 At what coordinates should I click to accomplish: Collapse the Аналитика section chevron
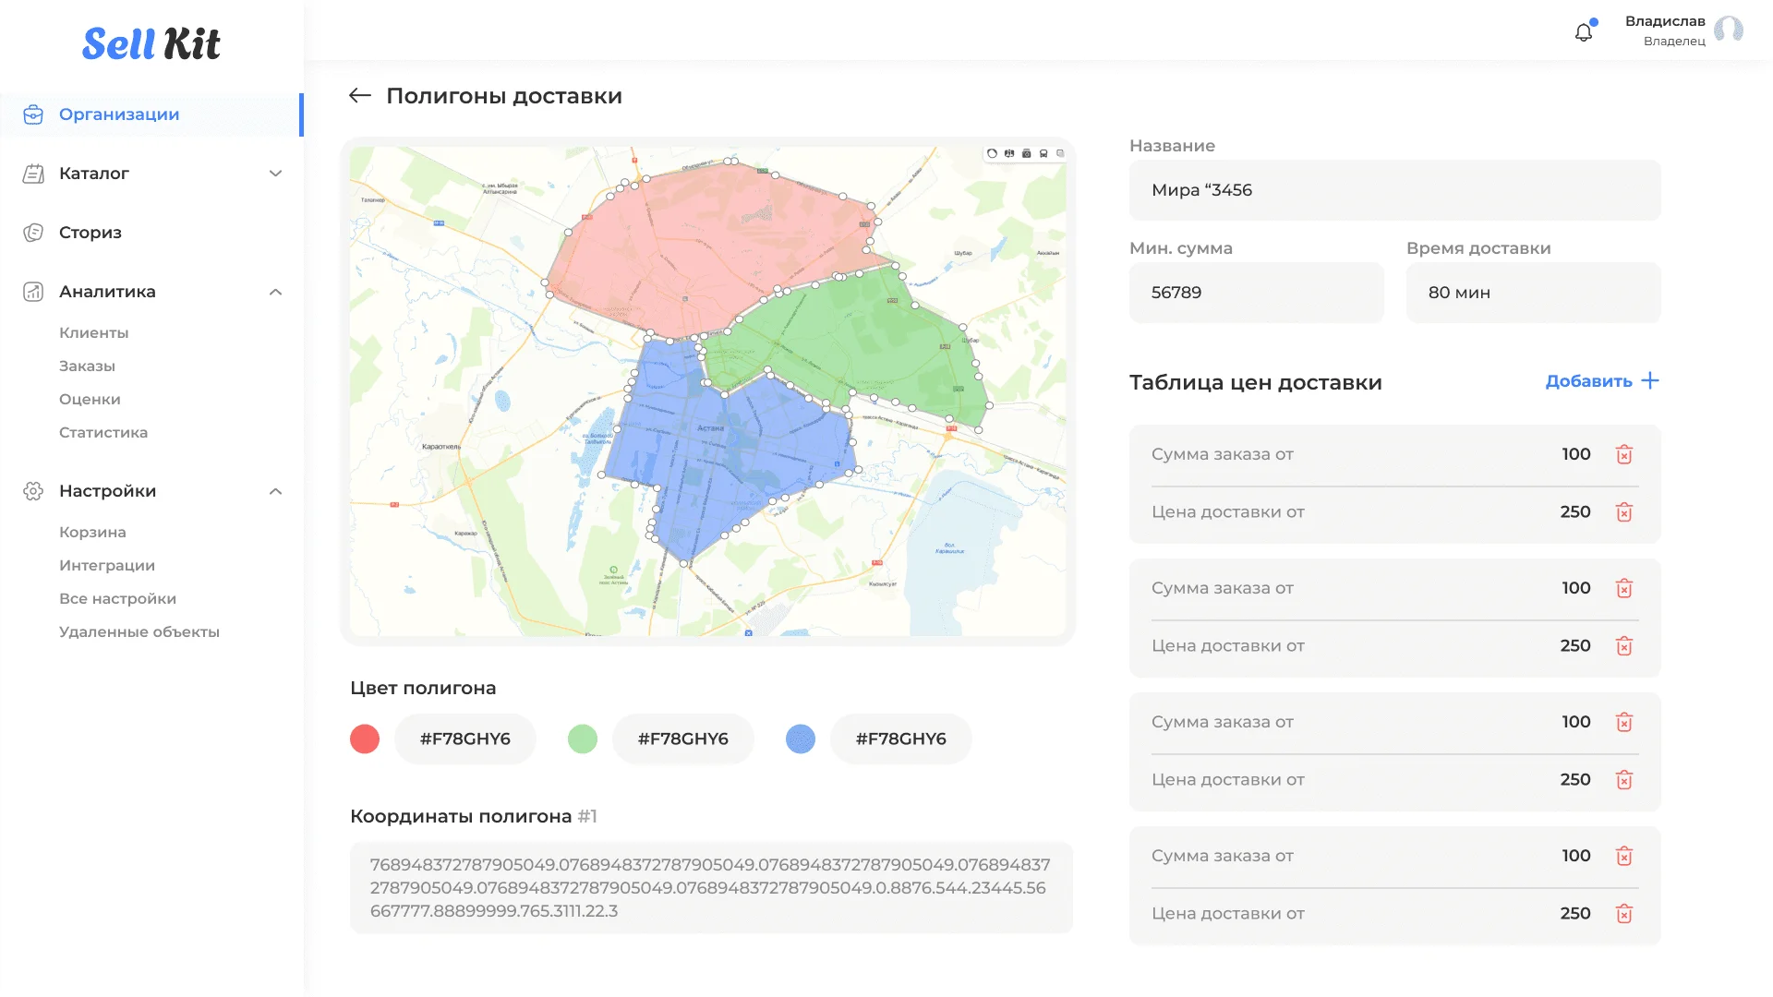pyautogui.click(x=275, y=292)
